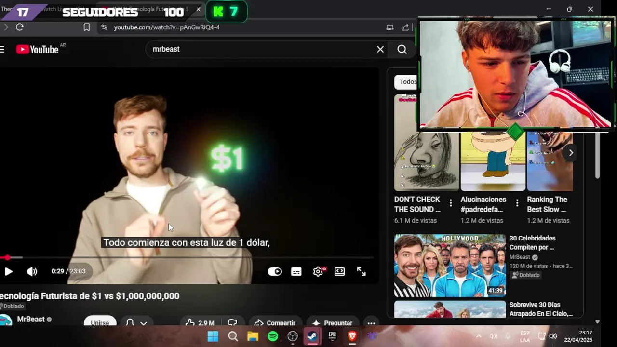Click the ESP LAA language indicator

[525, 336]
